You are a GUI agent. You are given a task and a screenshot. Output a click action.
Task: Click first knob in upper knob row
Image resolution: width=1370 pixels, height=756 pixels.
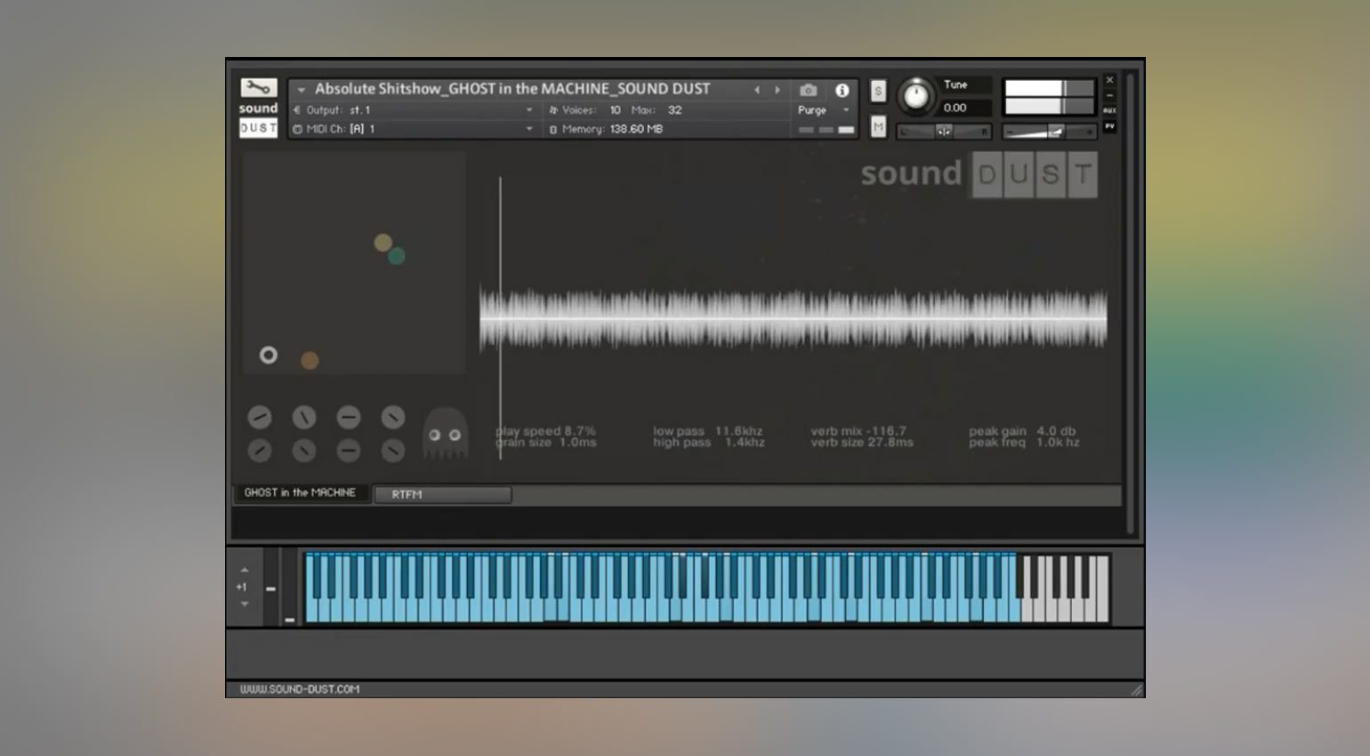point(259,416)
